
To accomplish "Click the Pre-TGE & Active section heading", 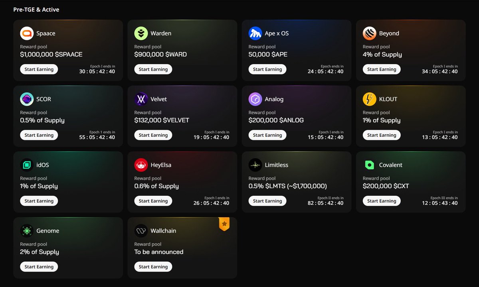I will [36, 10].
